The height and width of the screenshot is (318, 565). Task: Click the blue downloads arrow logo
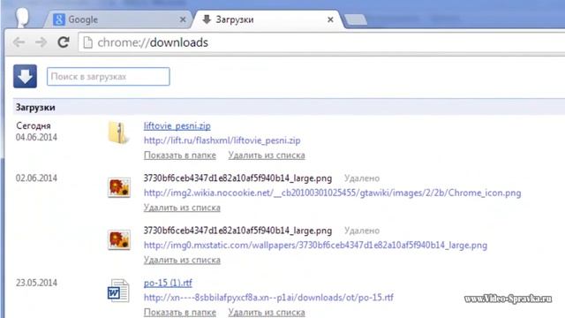[26, 77]
